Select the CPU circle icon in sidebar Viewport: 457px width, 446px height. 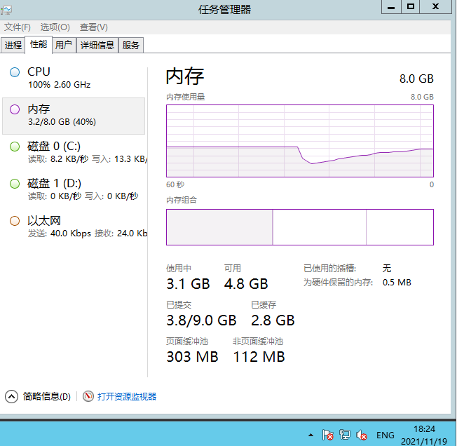click(15, 72)
